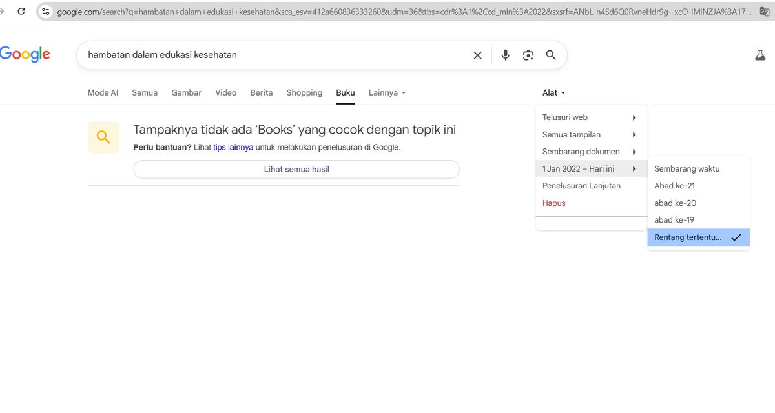Run the search with the magnifier icon
This screenshot has height=413, width=775.
[551, 55]
